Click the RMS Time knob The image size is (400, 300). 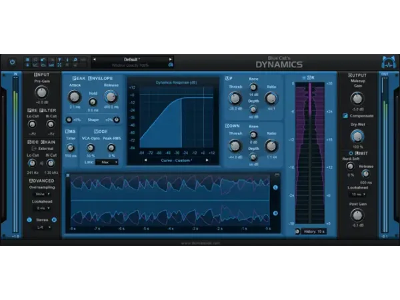point(70,148)
